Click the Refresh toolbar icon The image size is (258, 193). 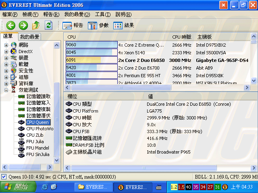tap(49, 25)
